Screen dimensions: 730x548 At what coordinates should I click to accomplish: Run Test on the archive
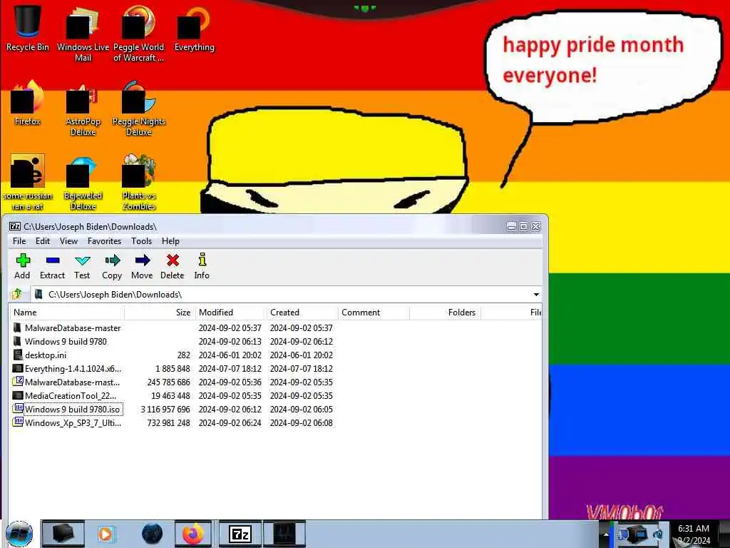(82, 266)
